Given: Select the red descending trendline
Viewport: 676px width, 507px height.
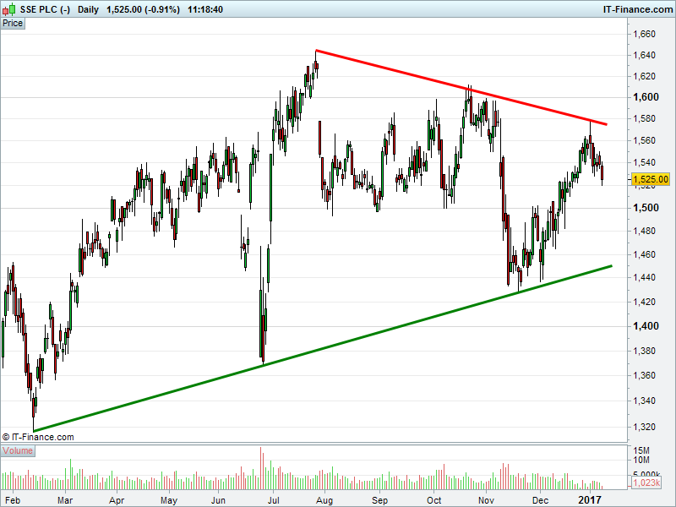Looking at the screenshot, I should [x=461, y=88].
